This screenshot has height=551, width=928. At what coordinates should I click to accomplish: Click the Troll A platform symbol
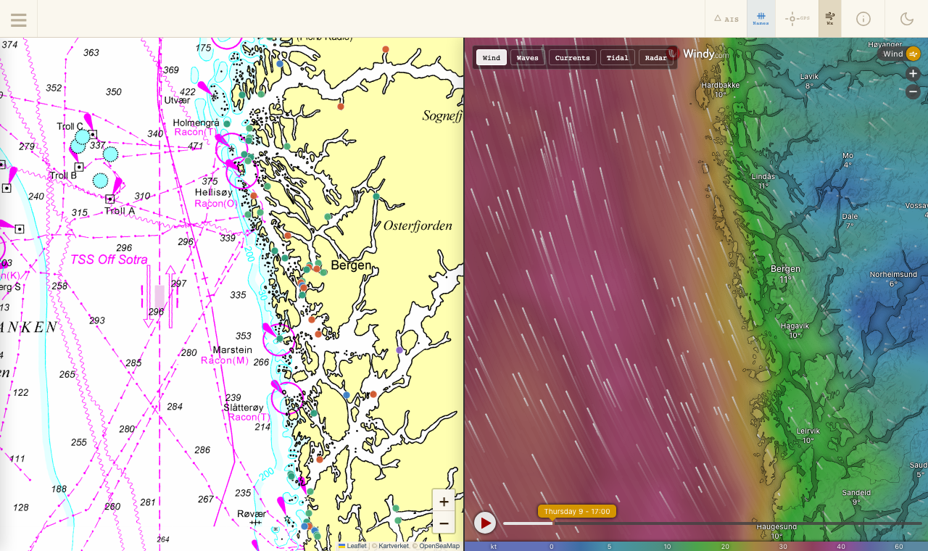(x=109, y=199)
